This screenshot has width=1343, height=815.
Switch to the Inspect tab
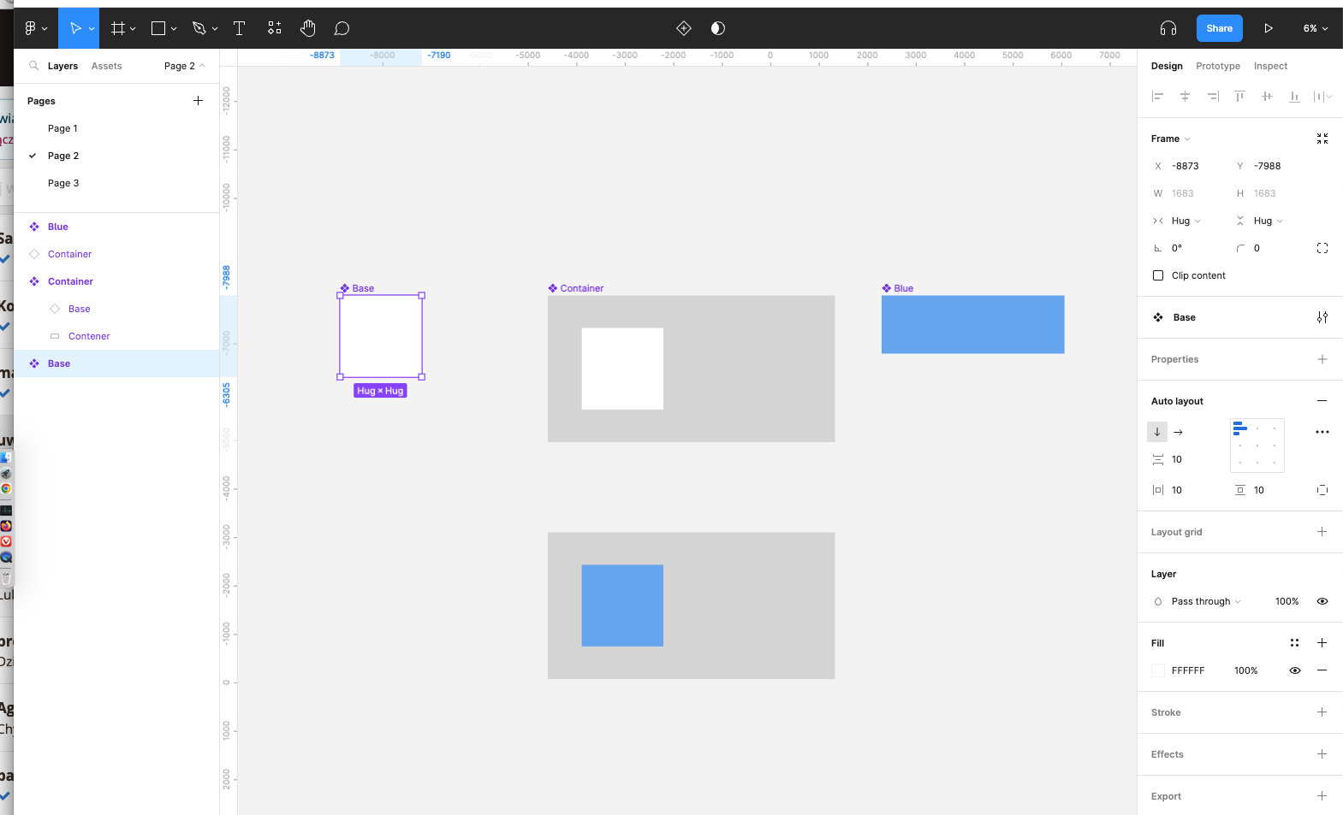(1270, 66)
